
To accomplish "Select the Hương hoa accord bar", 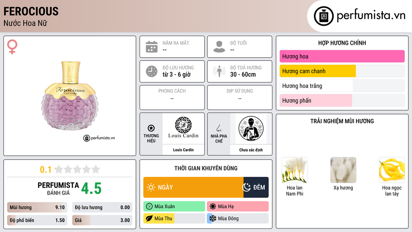I will [x=342, y=56].
